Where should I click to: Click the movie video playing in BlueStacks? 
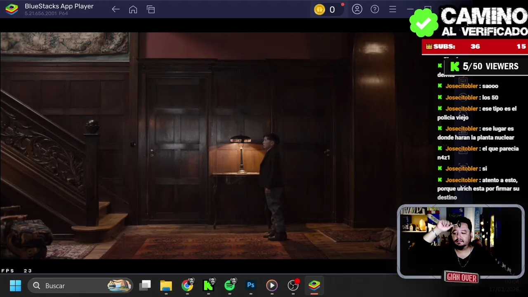(198, 146)
